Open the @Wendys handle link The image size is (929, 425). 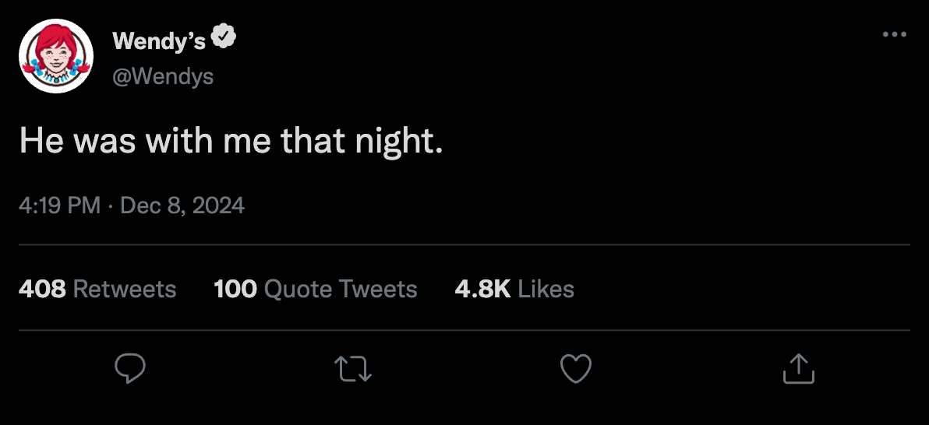tap(163, 76)
